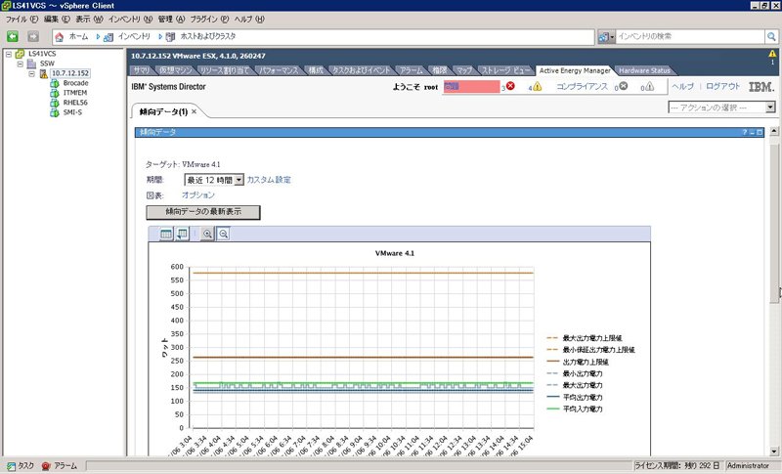782x474 pixels.
Task: Click the yellow alert triangle in the header corner
Action: coord(772,54)
